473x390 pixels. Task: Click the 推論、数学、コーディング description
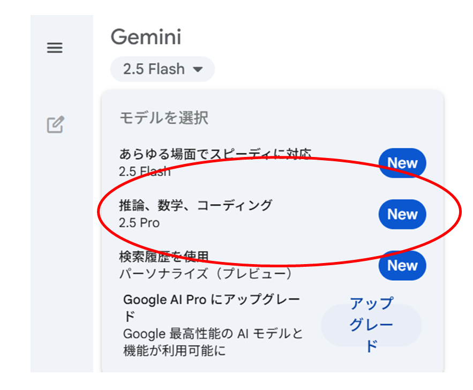point(196,205)
